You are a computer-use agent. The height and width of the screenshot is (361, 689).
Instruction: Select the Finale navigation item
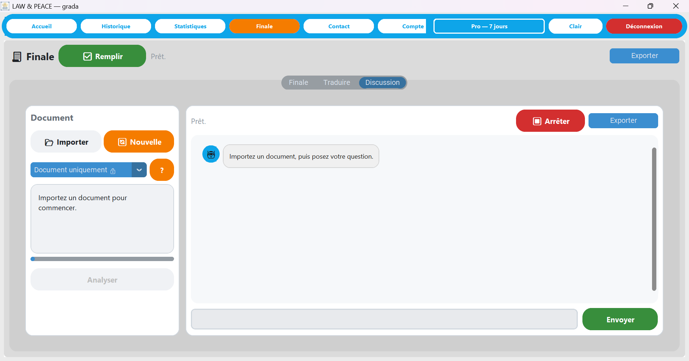point(264,26)
